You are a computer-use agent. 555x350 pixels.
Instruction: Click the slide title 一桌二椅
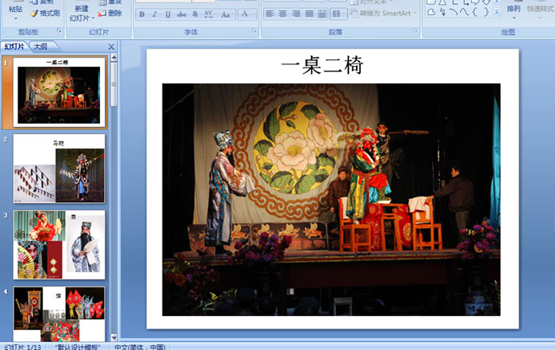(x=322, y=66)
